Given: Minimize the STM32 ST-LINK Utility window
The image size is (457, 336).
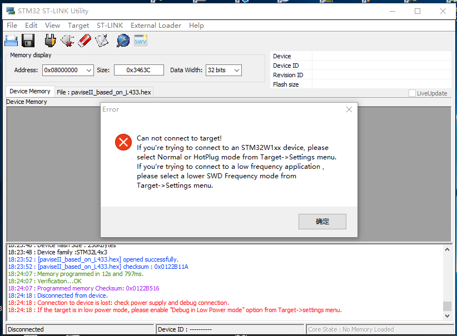Looking at the screenshot, I should [393, 11].
